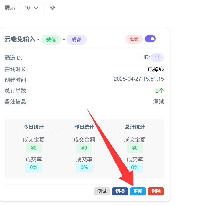215x206 pixels.
Task: Click the green 微信 badge
Action: click(x=51, y=40)
